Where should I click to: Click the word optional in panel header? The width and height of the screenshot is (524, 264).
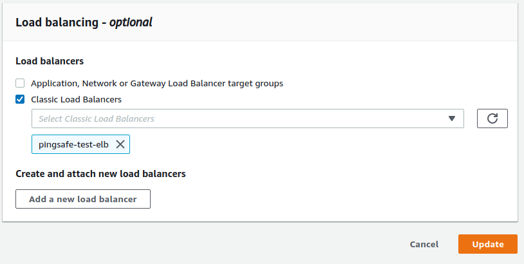coord(131,22)
